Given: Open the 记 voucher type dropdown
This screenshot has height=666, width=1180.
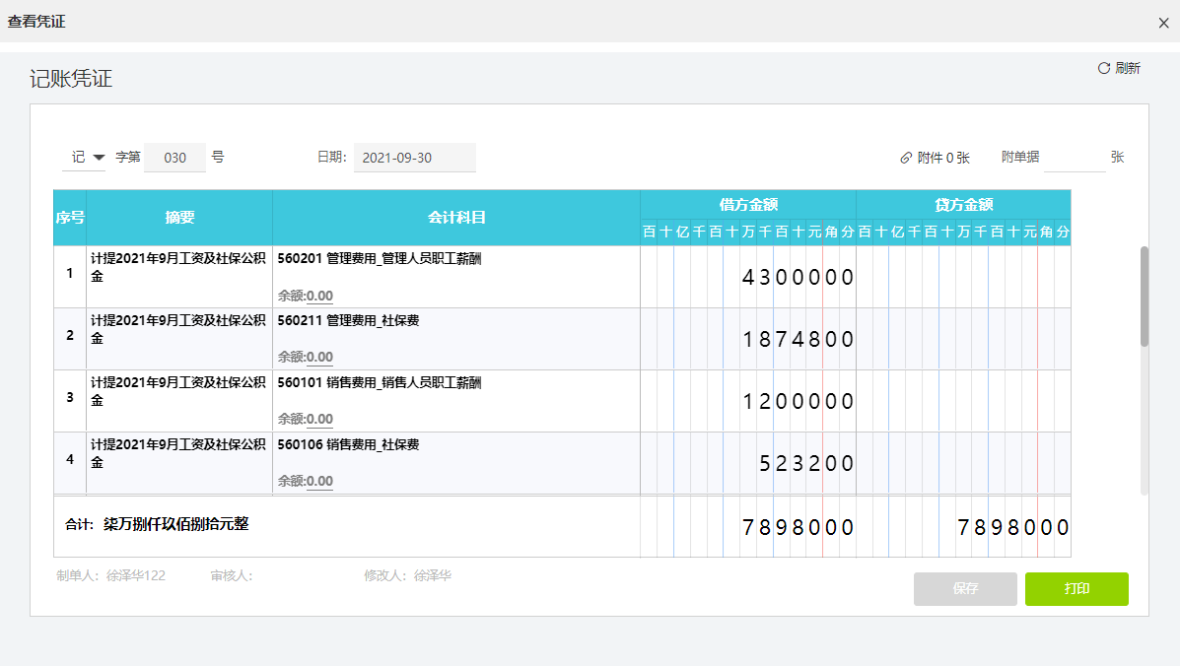Looking at the screenshot, I should tap(87, 158).
